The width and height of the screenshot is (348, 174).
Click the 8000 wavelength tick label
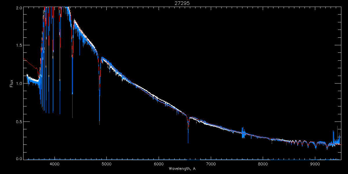point(263,164)
